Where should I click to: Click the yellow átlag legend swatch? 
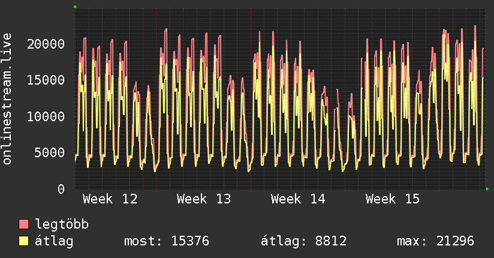tap(23, 241)
